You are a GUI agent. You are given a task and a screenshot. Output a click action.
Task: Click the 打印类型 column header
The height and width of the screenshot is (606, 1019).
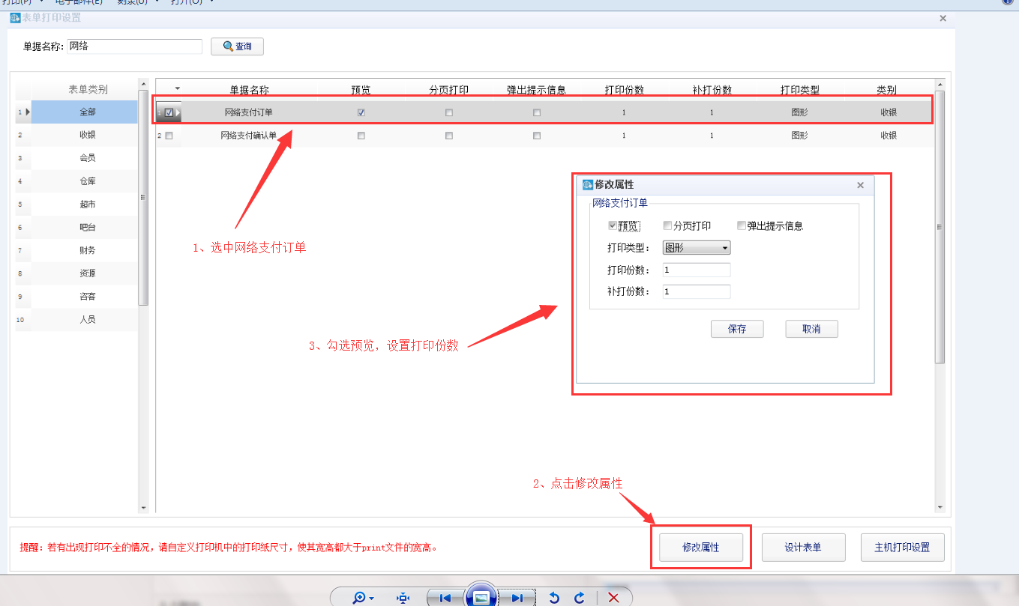pos(799,90)
